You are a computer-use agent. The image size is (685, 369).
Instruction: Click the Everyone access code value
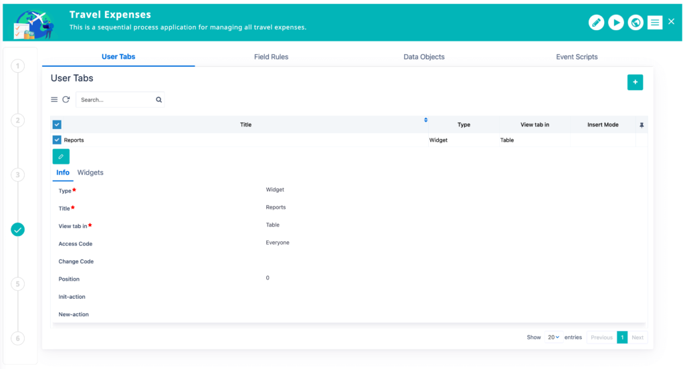pos(278,243)
